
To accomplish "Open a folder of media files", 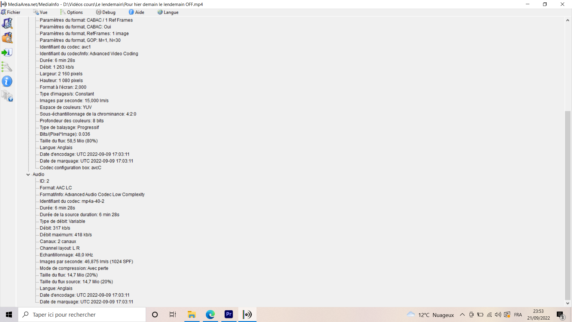I will tap(7, 38).
